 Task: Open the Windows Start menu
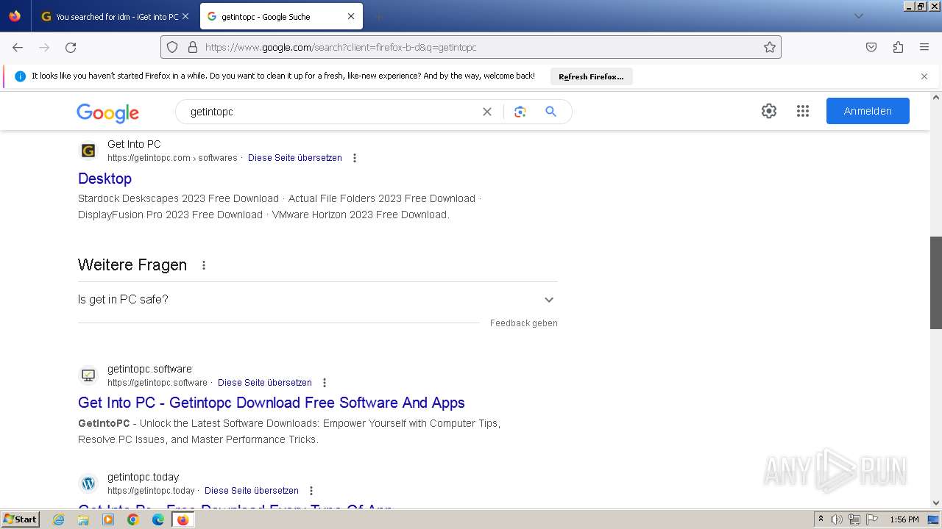[20, 519]
